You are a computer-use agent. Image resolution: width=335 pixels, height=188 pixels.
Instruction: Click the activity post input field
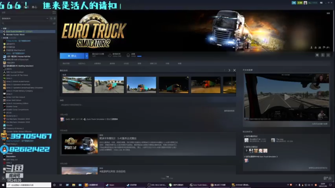[148, 105]
